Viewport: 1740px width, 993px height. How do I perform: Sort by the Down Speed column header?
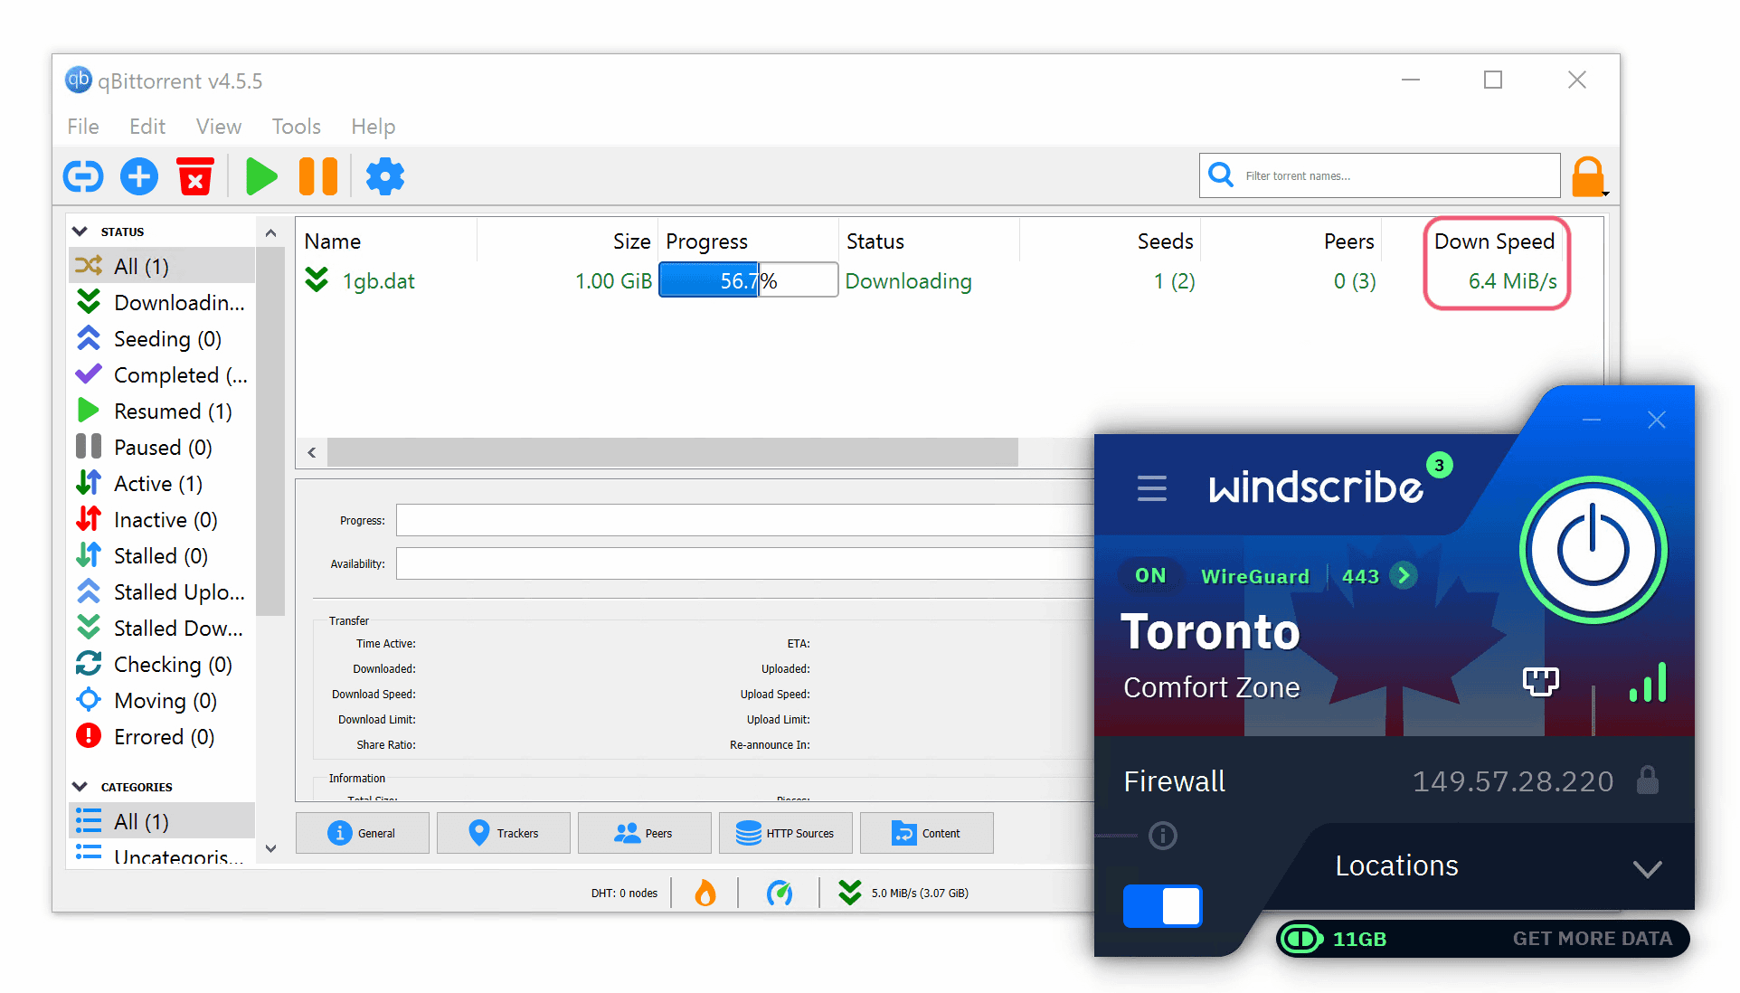point(1494,241)
